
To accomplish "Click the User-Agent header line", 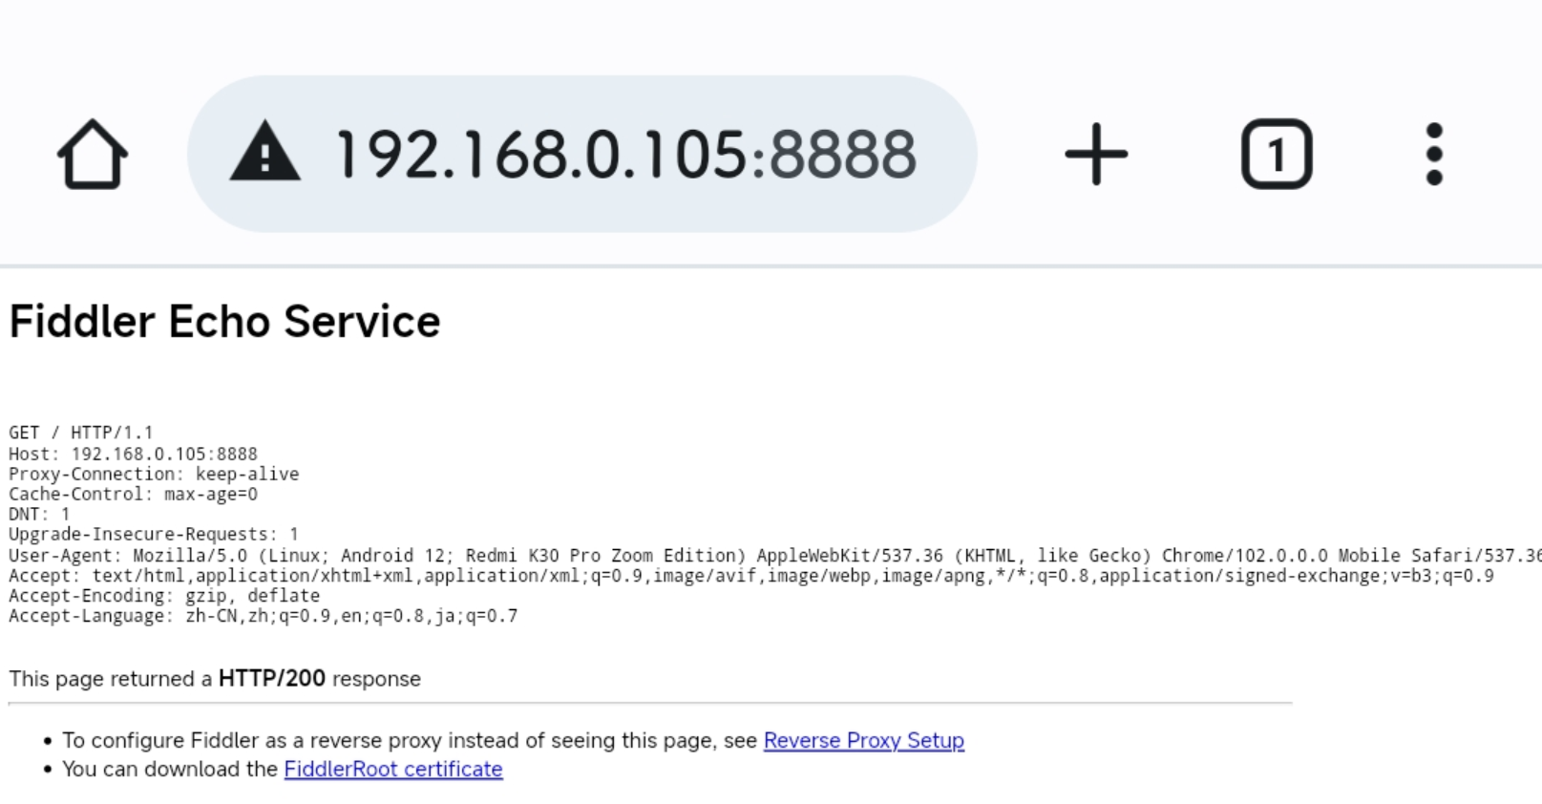I will point(775,555).
